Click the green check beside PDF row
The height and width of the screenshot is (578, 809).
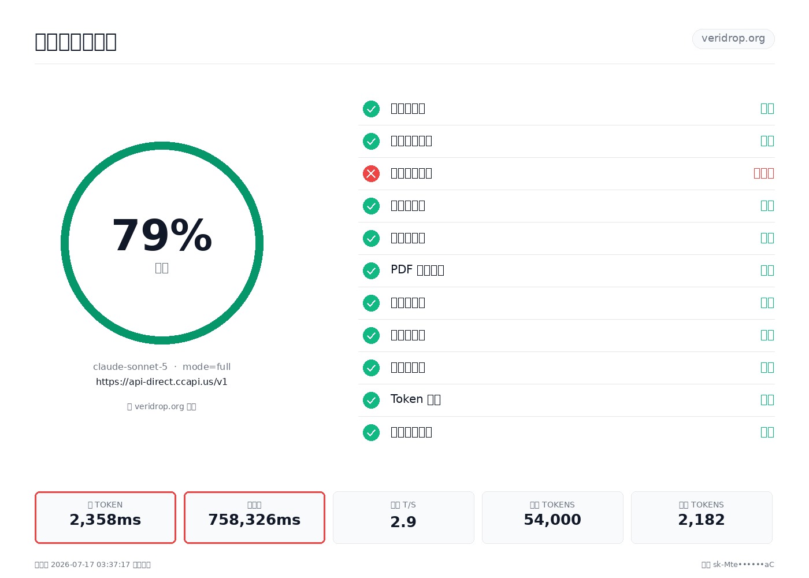(x=371, y=271)
